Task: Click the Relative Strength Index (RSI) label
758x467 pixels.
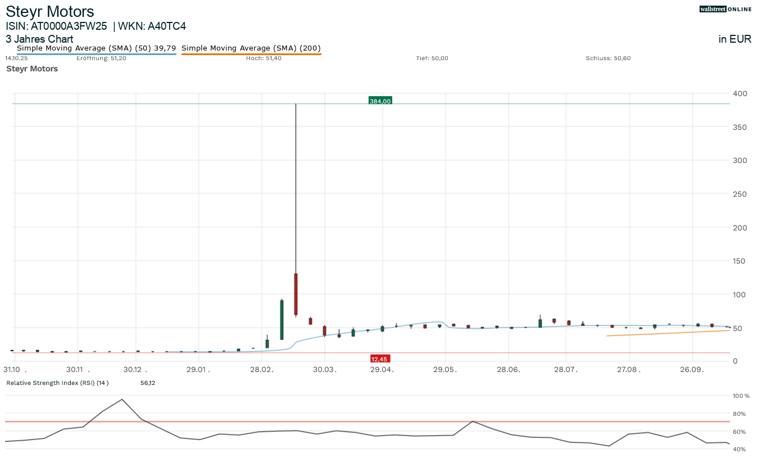Action: (x=57, y=383)
